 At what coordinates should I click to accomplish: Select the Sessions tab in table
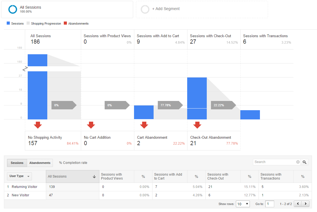click(17, 163)
